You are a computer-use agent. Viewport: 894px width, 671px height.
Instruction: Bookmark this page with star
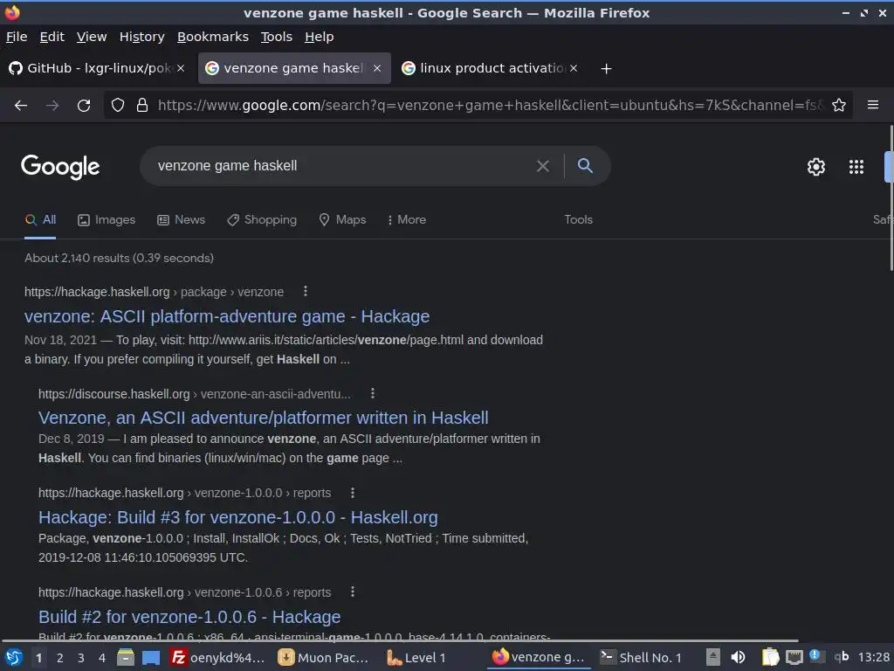[x=839, y=105]
